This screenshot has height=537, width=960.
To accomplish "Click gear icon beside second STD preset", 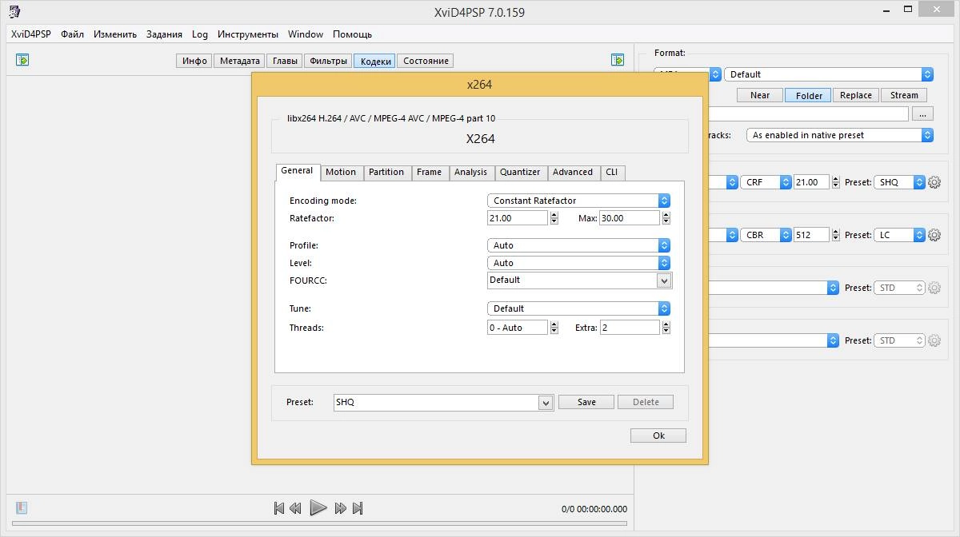I will click(934, 340).
